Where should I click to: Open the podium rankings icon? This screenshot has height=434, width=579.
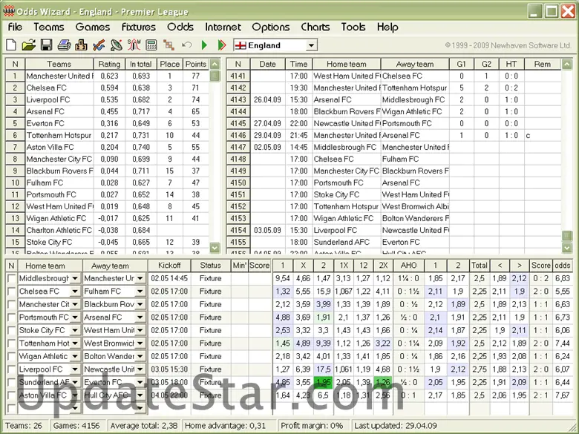pos(81,45)
